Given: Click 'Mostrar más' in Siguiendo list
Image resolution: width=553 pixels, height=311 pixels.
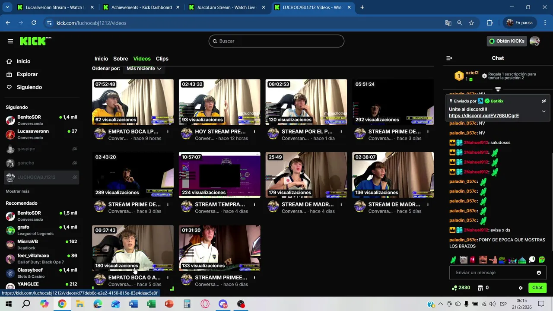Looking at the screenshot, I should click(x=18, y=191).
